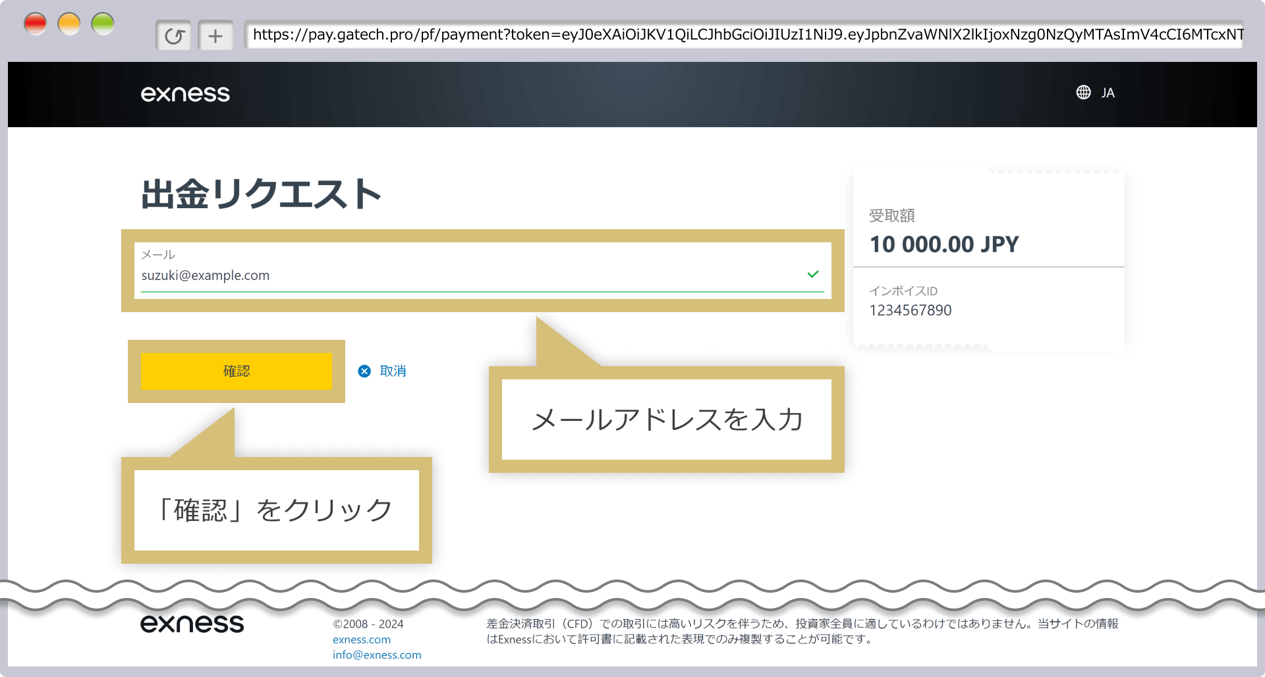Open a new tab with the plus icon
The image size is (1265, 677).
point(215,36)
